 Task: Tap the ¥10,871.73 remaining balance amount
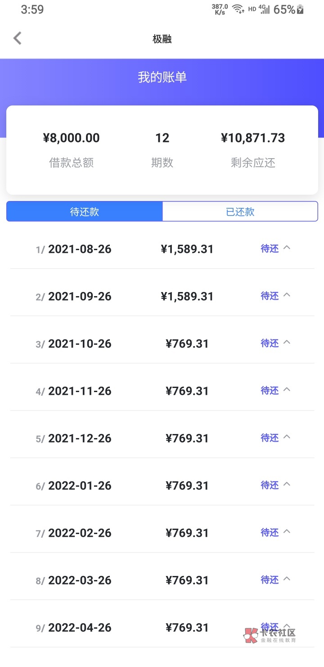(x=253, y=138)
